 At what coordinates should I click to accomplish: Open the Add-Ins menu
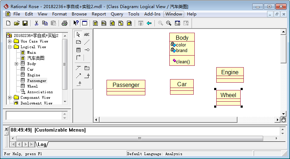click(152, 14)
